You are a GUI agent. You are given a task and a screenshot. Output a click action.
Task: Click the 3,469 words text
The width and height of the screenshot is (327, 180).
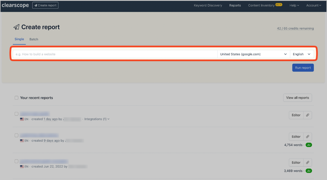293,171
